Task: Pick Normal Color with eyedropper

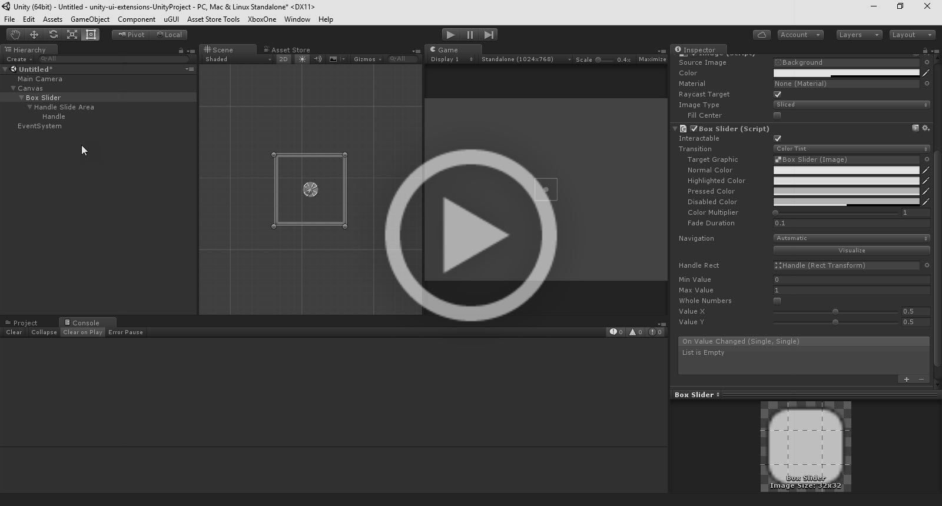Action: point(926,170)
